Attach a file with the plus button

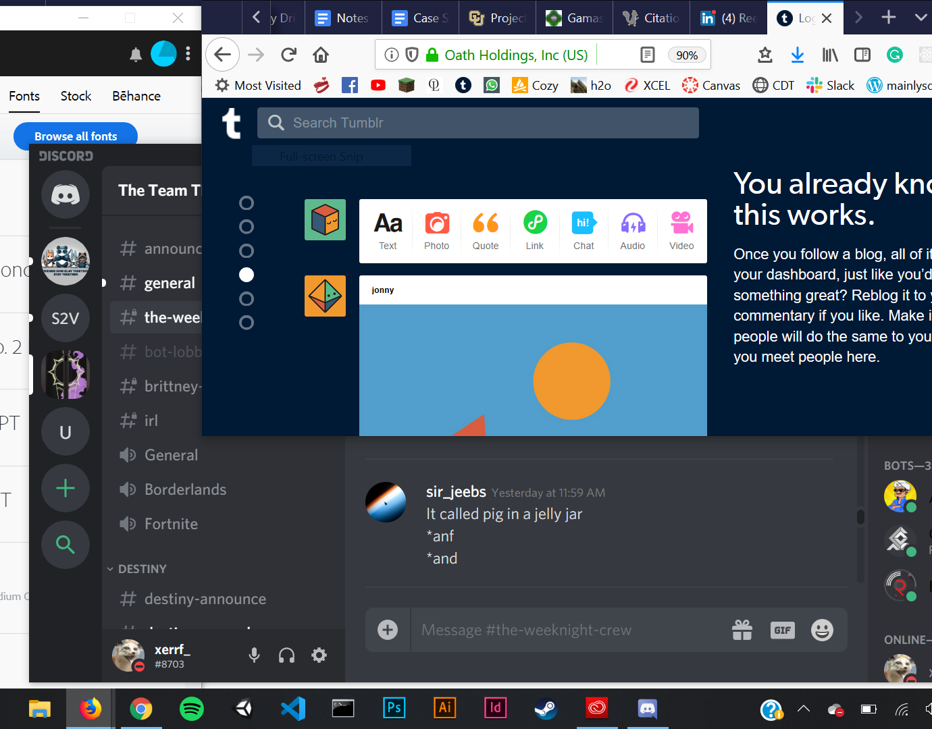[388, 630]
